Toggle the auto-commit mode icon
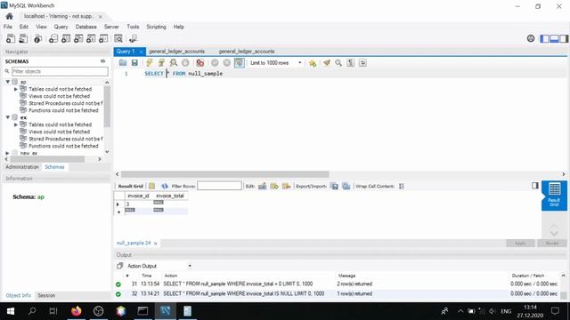Viewport: 570px width, 320px height. point(240,63)
